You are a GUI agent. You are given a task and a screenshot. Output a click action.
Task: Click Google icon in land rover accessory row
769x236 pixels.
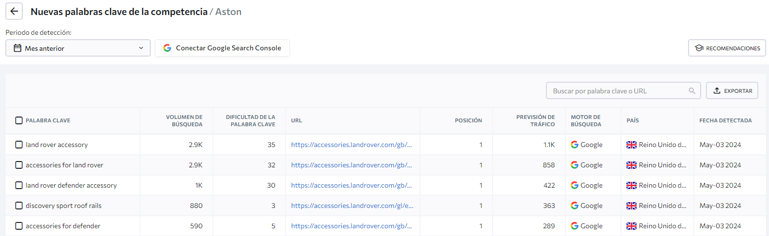[x=575, y=145]
